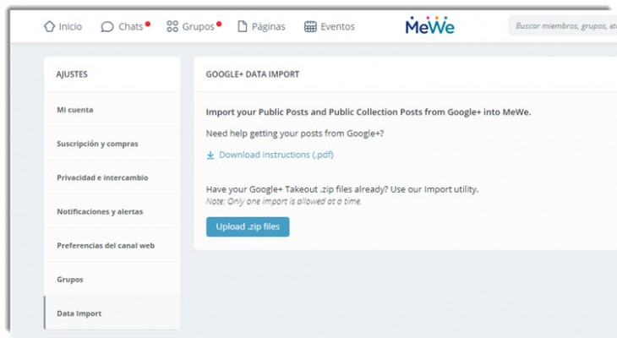Select Suscripción y compras settings section
Viewport: 617px width, 338px height.
tap(112, 144)
